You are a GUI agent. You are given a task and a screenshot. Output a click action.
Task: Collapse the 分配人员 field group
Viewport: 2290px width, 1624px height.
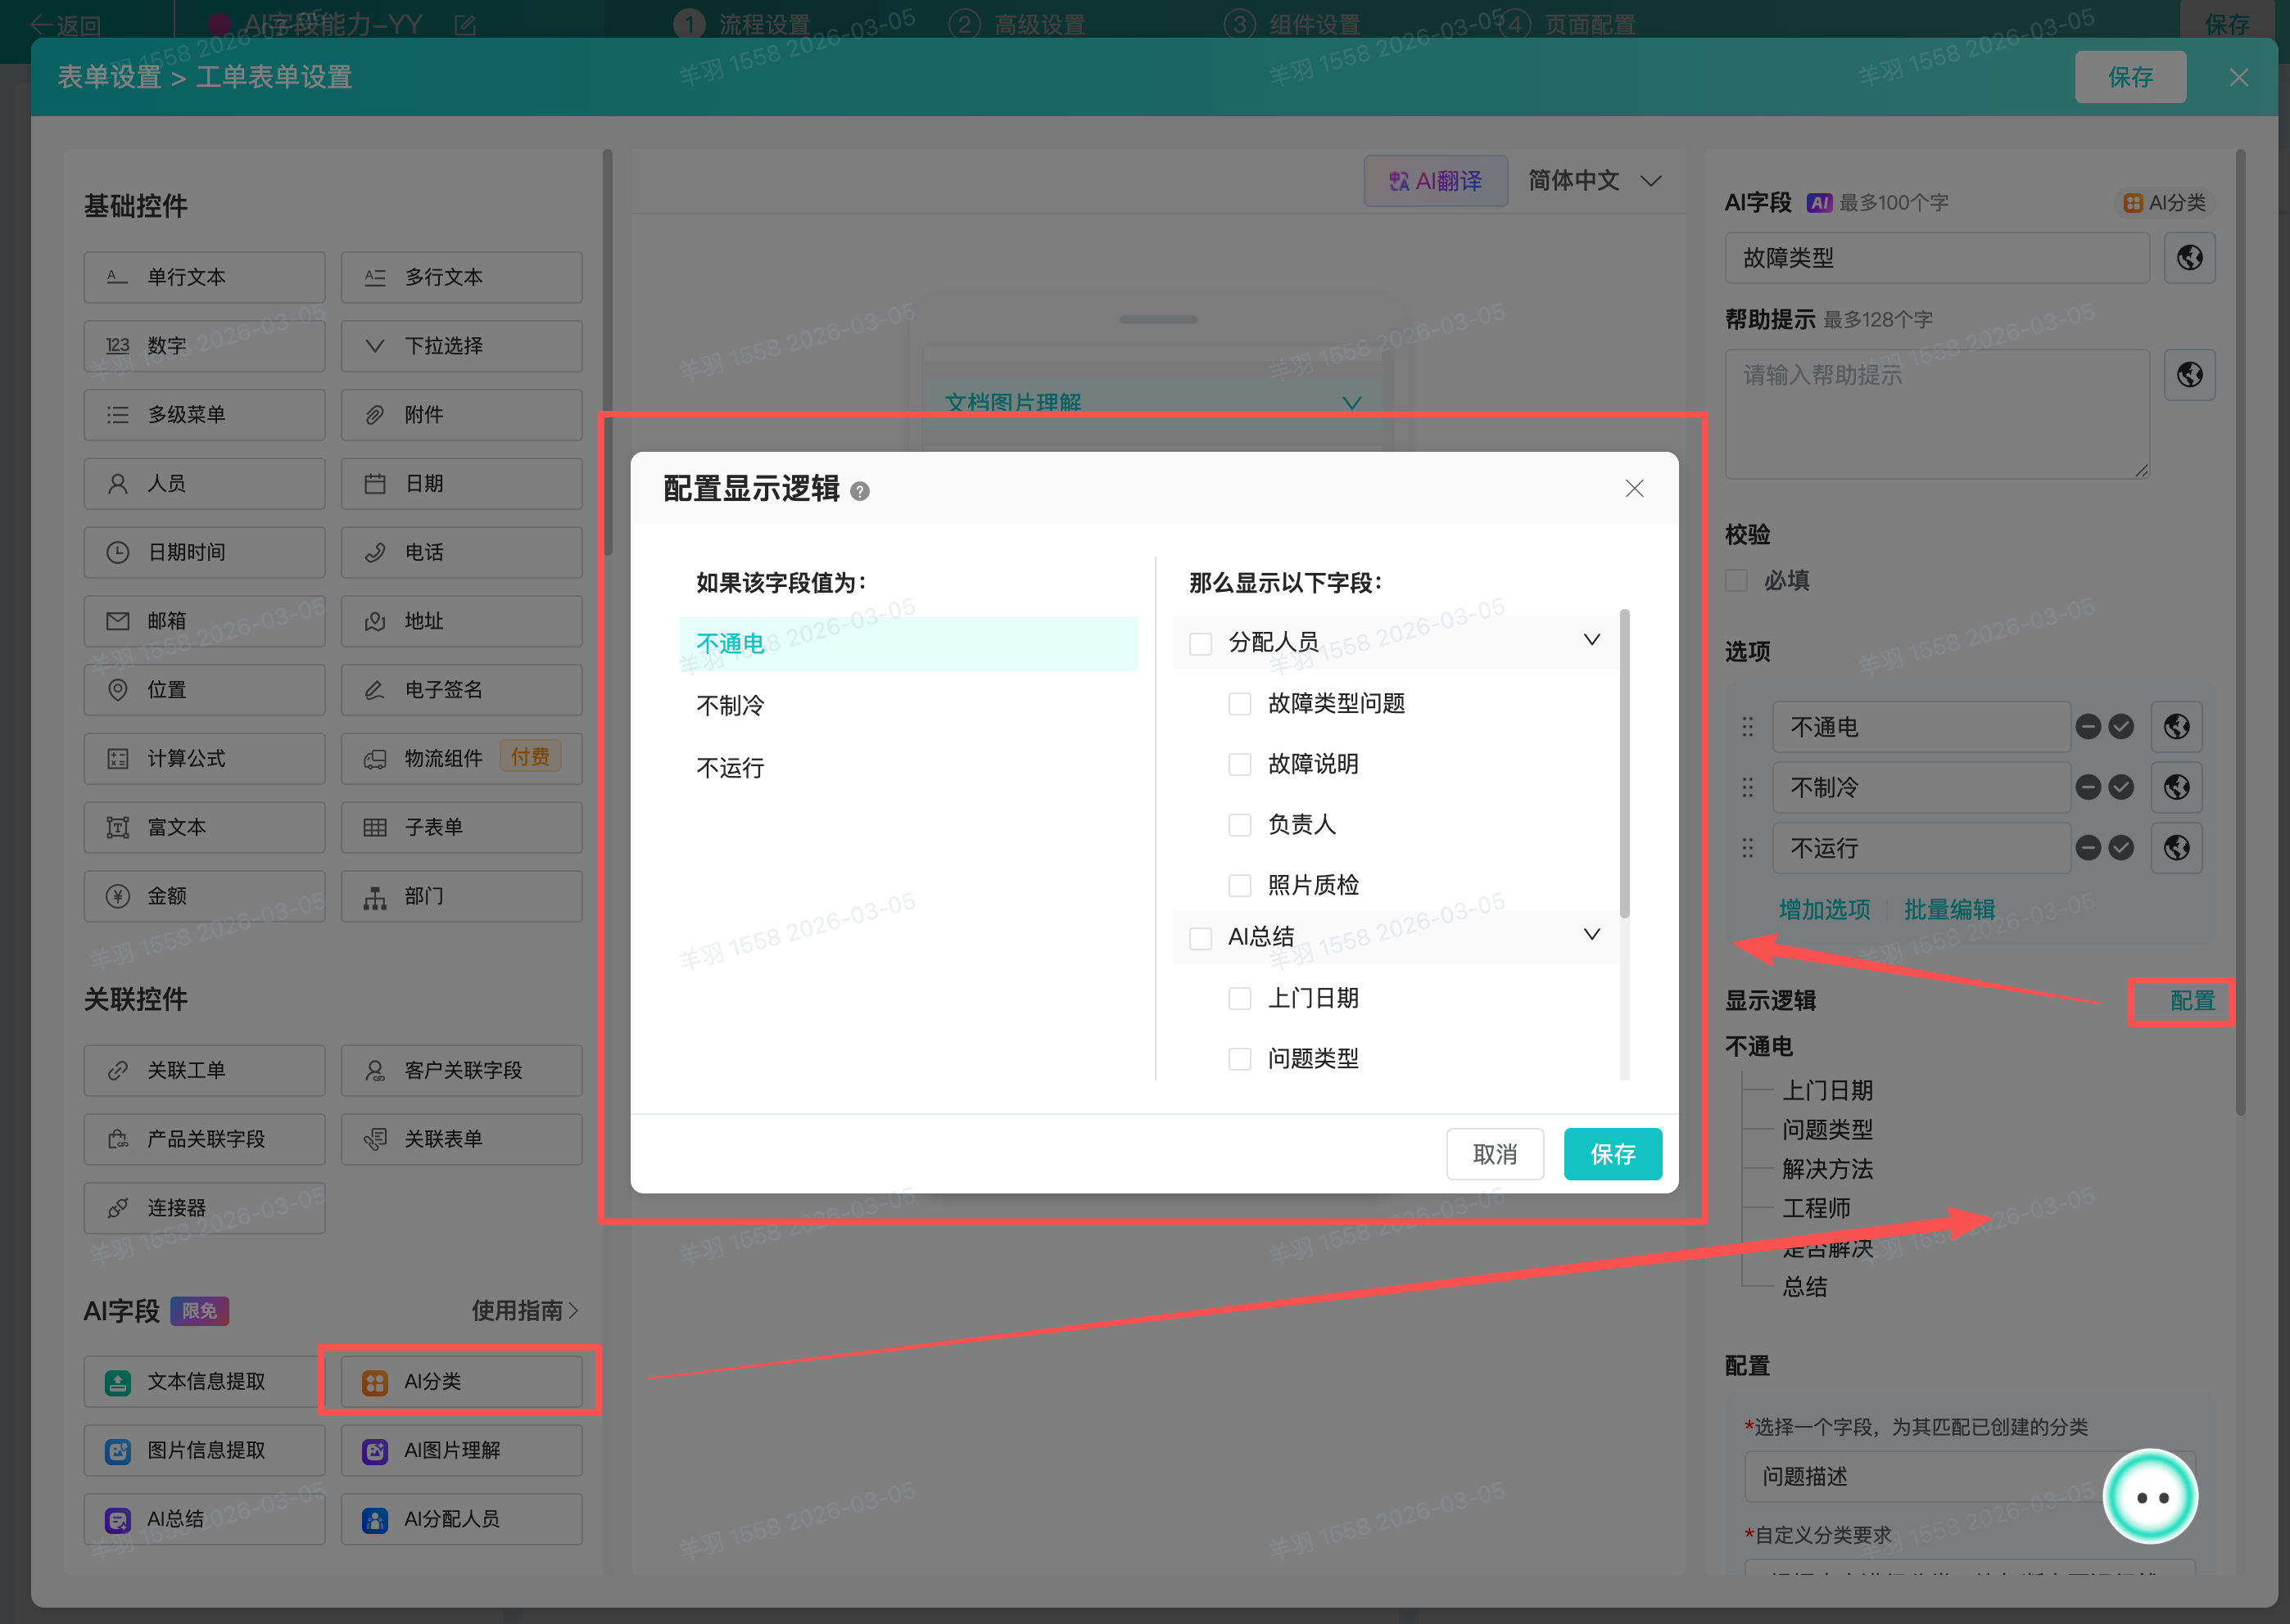tap(1591, 640)
